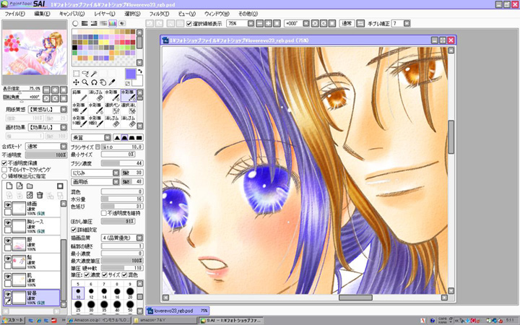The width and height of the screenshot is (520, 325).
Task: Delete layer with trash can icon
Action: point(40,195)
